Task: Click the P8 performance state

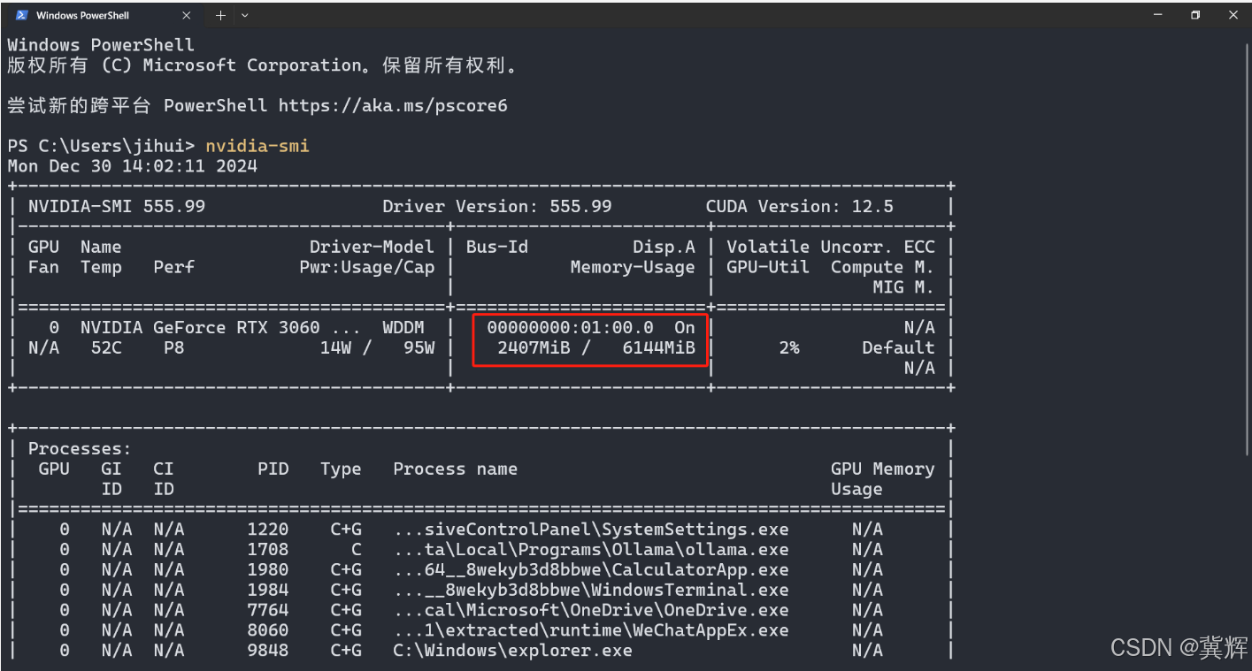Action: point(173,347)
